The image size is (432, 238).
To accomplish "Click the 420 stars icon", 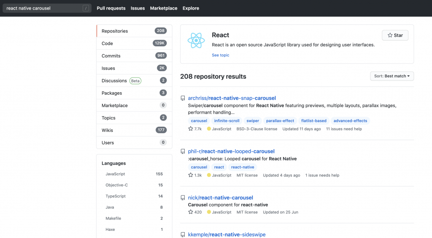I will 190,212.
